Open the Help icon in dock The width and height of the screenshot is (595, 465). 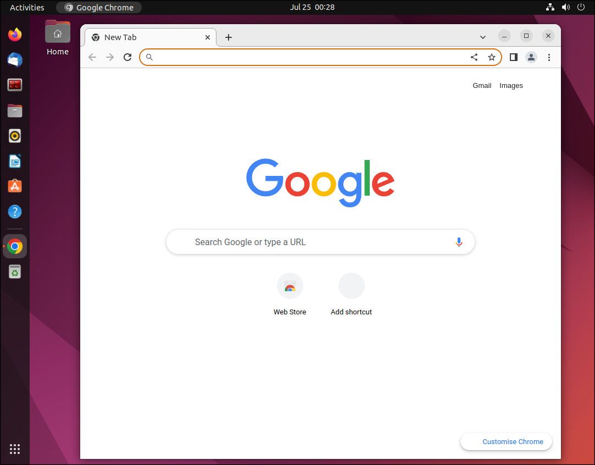click(15, 212)
